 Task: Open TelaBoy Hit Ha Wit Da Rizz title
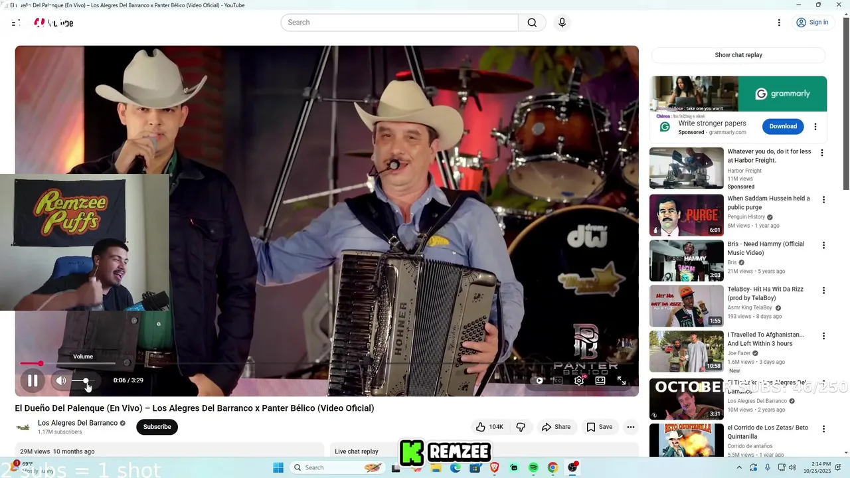tap(765, 293)
